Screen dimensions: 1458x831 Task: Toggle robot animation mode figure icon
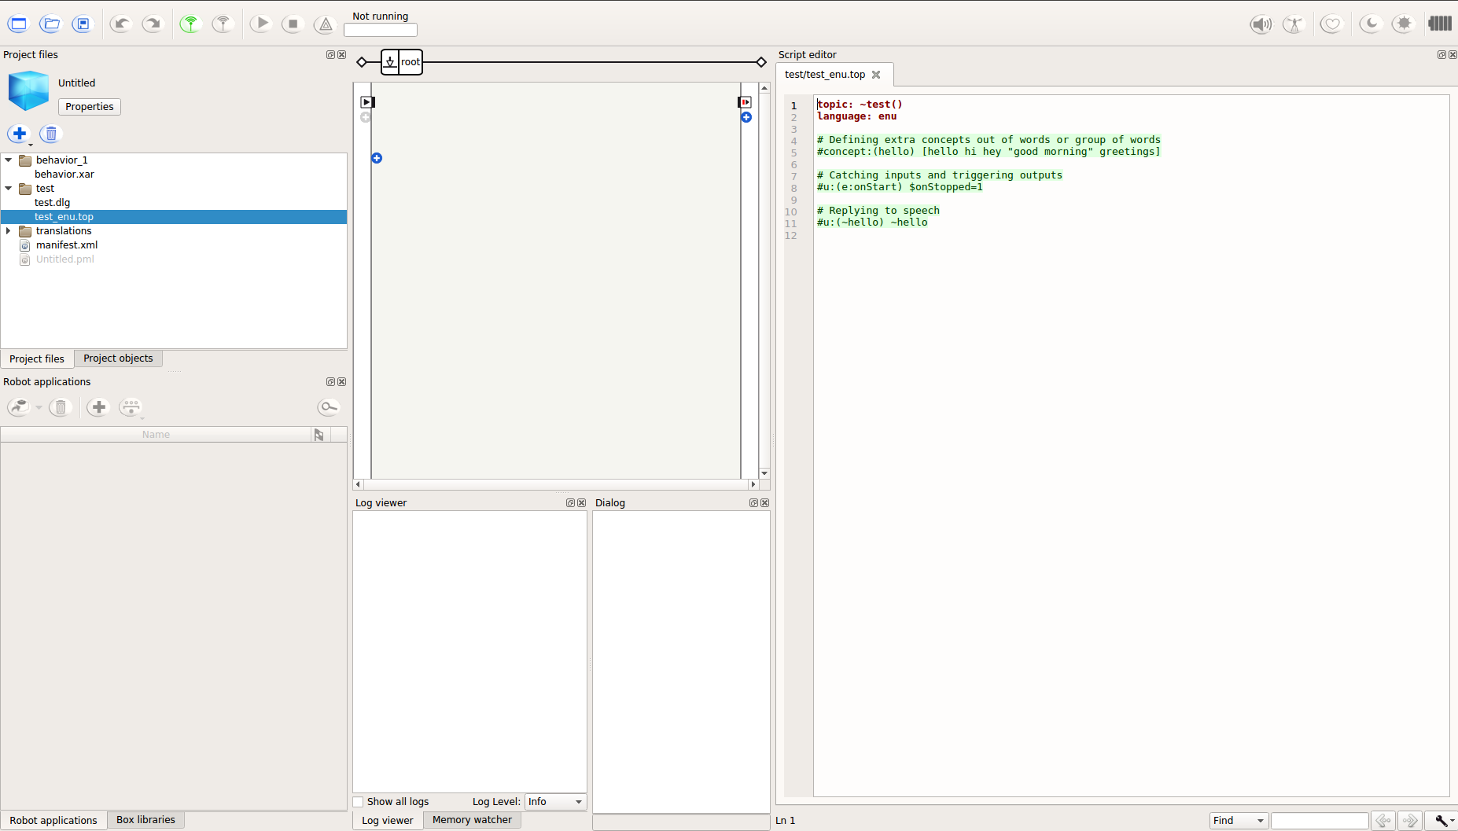coord(1294,24)
